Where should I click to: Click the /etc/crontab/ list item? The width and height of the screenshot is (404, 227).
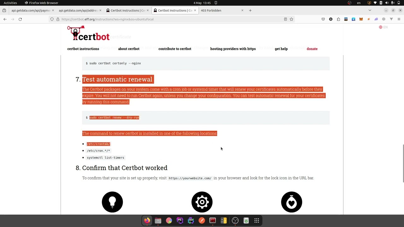pyautogui.click(x=98, y=144)
